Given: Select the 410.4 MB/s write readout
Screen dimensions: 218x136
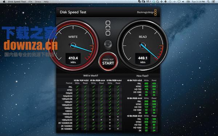Looking at the screenshot, I should pos(73,59).
